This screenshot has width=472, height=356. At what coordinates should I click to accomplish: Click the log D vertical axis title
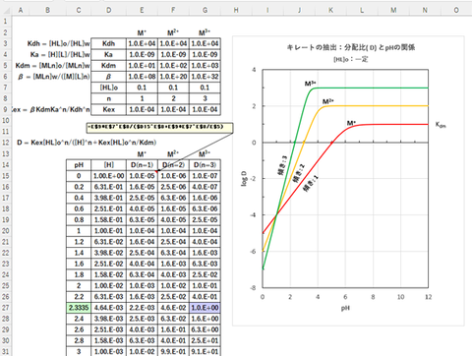(x=244, y=179)
